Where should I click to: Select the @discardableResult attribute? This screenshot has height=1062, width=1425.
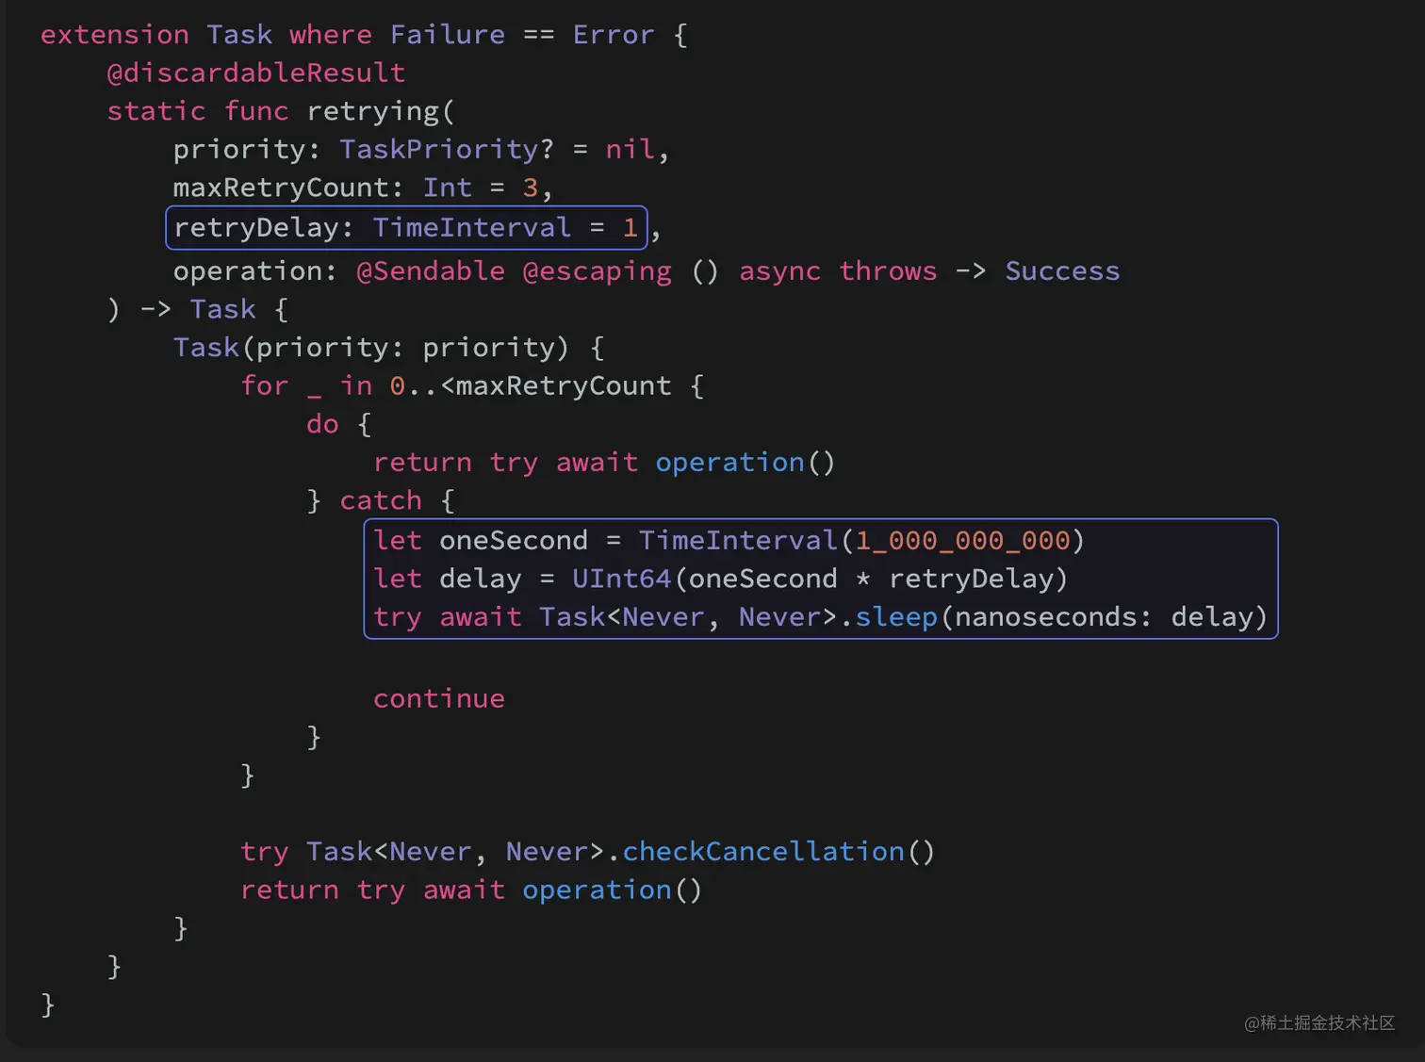click(x=256, y=73)
